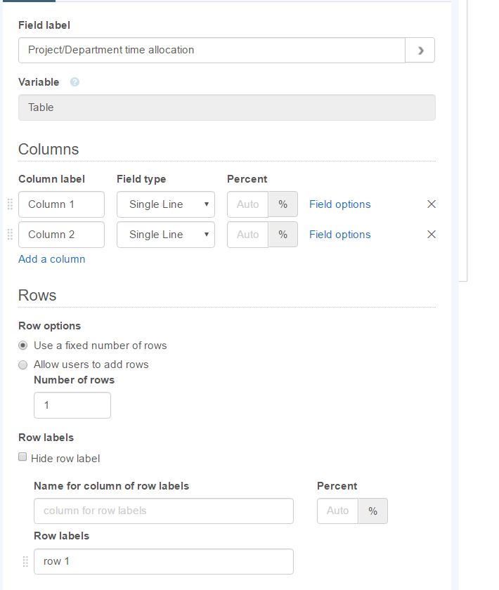Open Field options for Column 2

tap(339, 235)
